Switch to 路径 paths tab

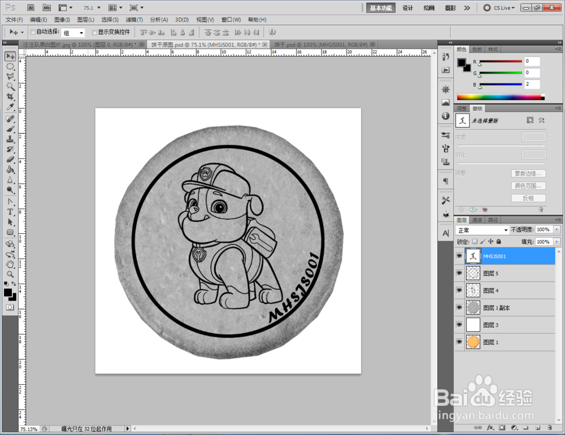click(493, 220)
